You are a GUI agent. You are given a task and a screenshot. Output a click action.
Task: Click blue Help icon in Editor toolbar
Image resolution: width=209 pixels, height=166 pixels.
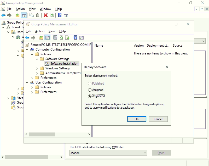coord(75,37)
